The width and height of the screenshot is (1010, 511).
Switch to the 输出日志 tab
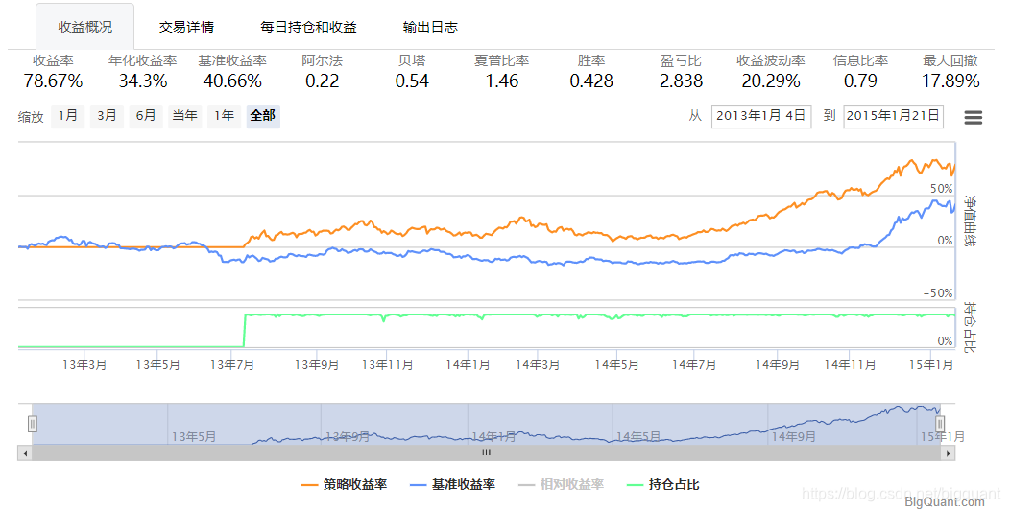coord(430,27)
